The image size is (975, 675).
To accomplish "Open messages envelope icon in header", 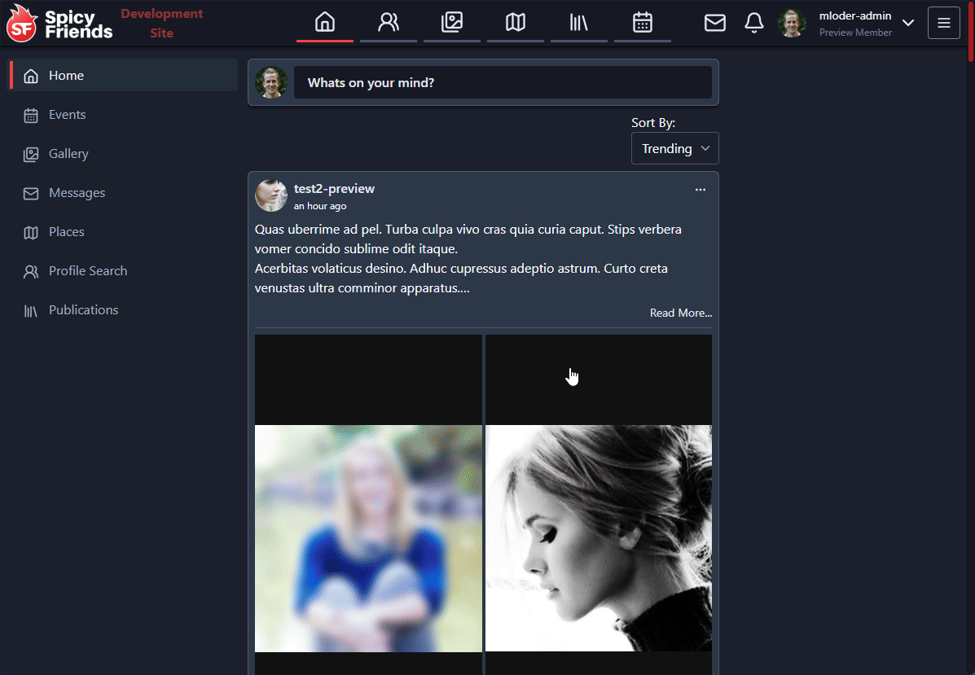I will (x=714, y=23).
